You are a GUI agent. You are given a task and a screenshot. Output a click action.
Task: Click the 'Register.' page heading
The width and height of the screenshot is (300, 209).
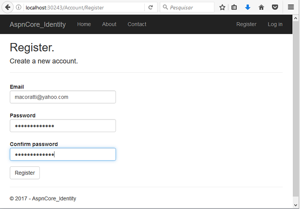click(x=32, y=47)
